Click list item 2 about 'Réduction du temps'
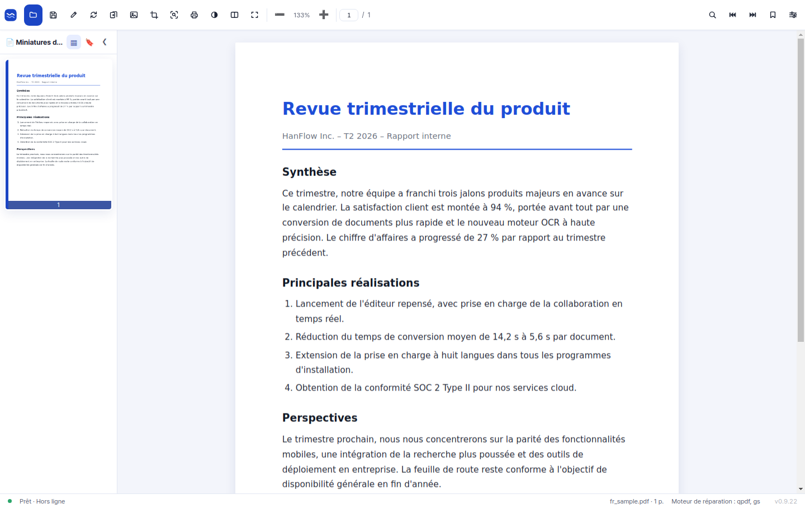 455,337
